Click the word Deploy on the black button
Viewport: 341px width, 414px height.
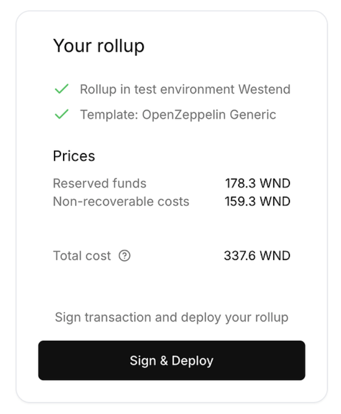[192, 360]
